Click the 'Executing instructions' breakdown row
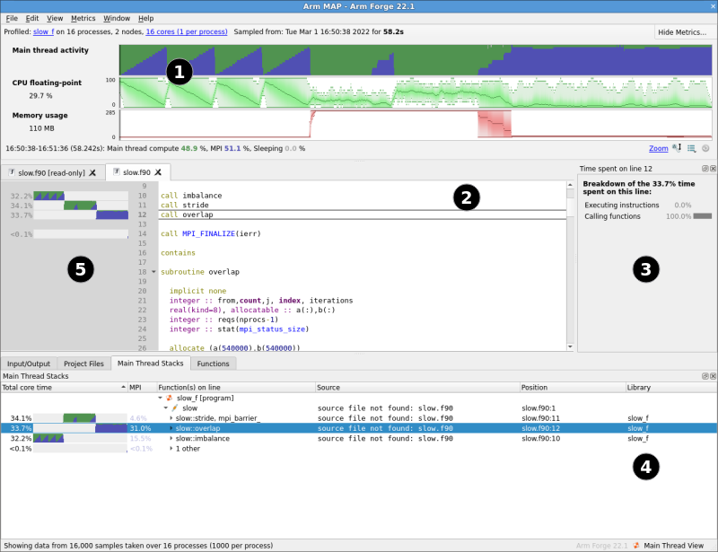This screenshot has height=552, width=718. (638, 206)
